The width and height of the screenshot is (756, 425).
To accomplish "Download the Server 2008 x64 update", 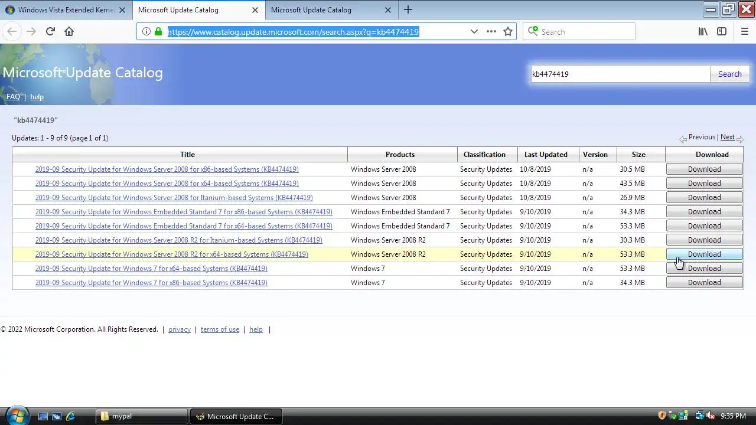I will coord(704,184).
